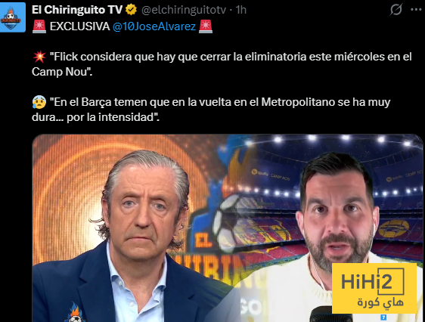Image resolution: width=425 pixels, height=322 pixels.
Task: Click the Metropolitano quote paragraph
Action: tap(211, 110)
